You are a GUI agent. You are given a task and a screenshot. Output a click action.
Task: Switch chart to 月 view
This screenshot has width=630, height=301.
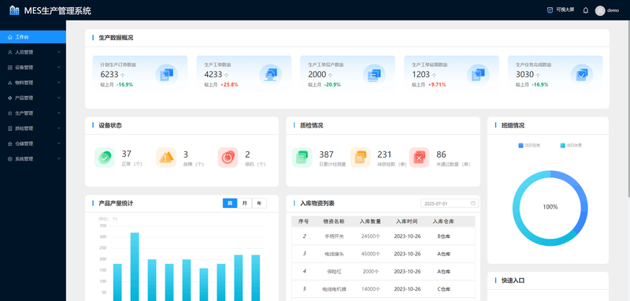245,203
